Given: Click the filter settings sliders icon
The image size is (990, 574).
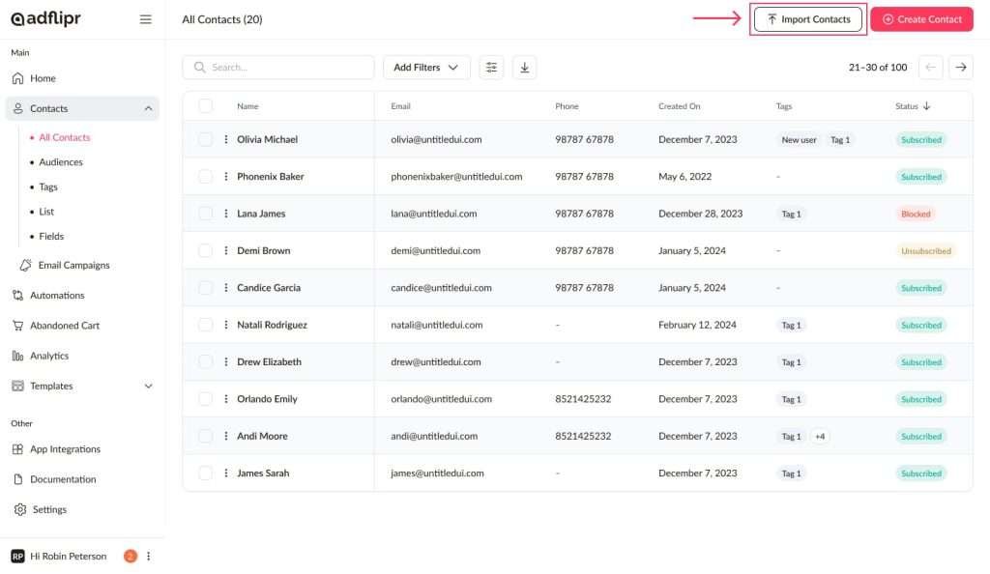Looking at the screenshot, I should [x=491, y=68].
